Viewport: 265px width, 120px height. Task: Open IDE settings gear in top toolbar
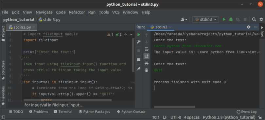click(x=261, y=19)
